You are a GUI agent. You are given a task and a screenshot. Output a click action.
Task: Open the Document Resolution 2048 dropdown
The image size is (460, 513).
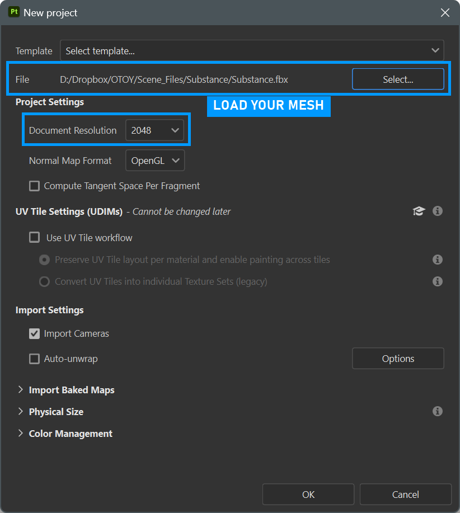(x=155, y=130)
